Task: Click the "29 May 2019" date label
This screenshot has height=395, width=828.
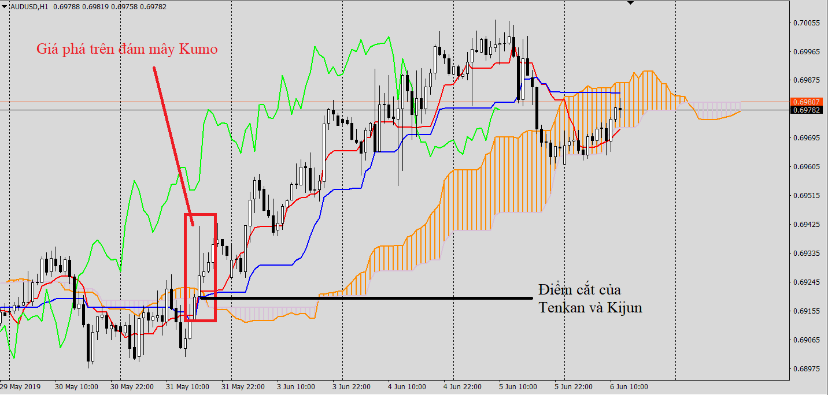Action: click(x=21, y=386)
